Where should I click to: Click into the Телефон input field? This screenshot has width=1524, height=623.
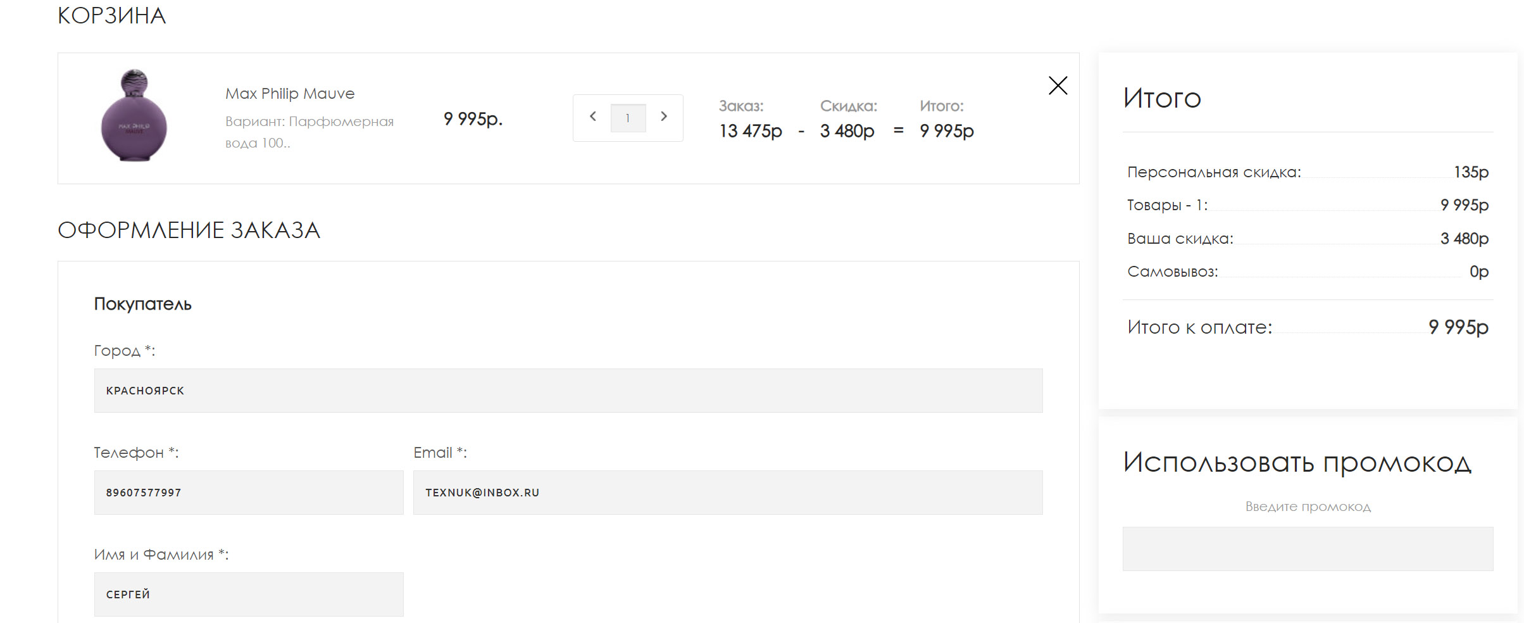tap(249, 493)
